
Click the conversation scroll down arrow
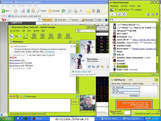77,92
